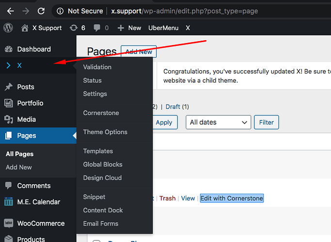331x242 pixels.
Task: Open Status in X submenu
Action: pos(92,80)
